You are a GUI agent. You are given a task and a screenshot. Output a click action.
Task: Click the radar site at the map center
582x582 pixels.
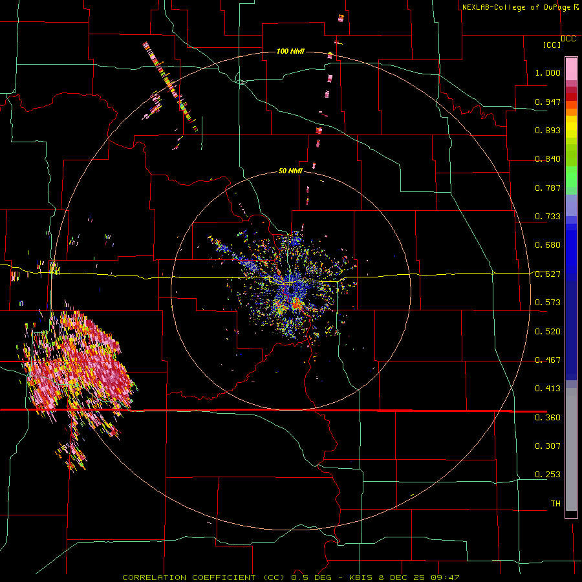[x=291, y=289]
